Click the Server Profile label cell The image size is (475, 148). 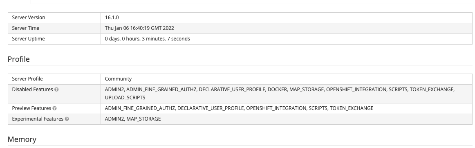(54, 79)
